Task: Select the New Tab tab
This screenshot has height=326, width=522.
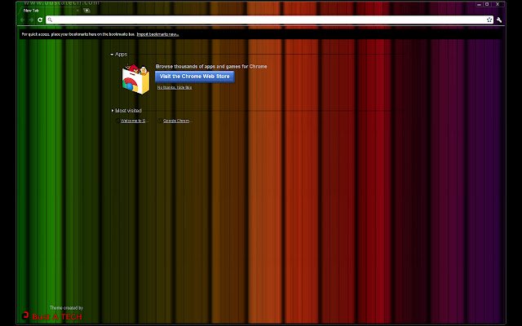Action: pos(49,11)
